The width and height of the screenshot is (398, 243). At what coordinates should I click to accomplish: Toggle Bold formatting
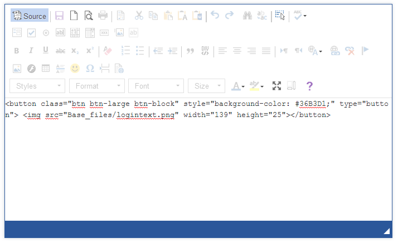pyautogui.click(x=17, y=51)
